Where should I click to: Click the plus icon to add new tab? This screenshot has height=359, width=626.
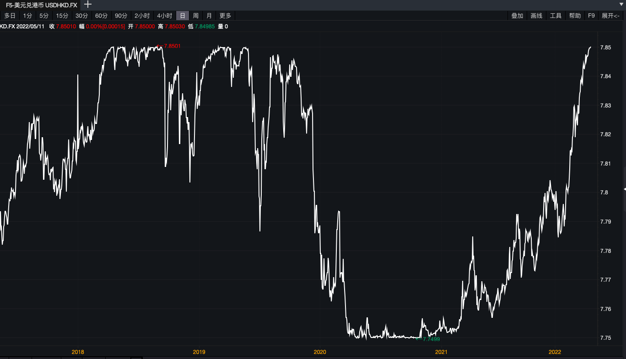tap(88, 5)
